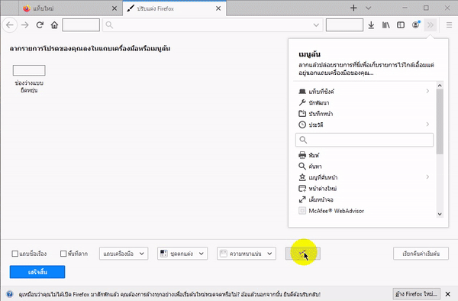Click the bookmarks menu star icon
Screen dimensions: 458x301
point(302,177)
